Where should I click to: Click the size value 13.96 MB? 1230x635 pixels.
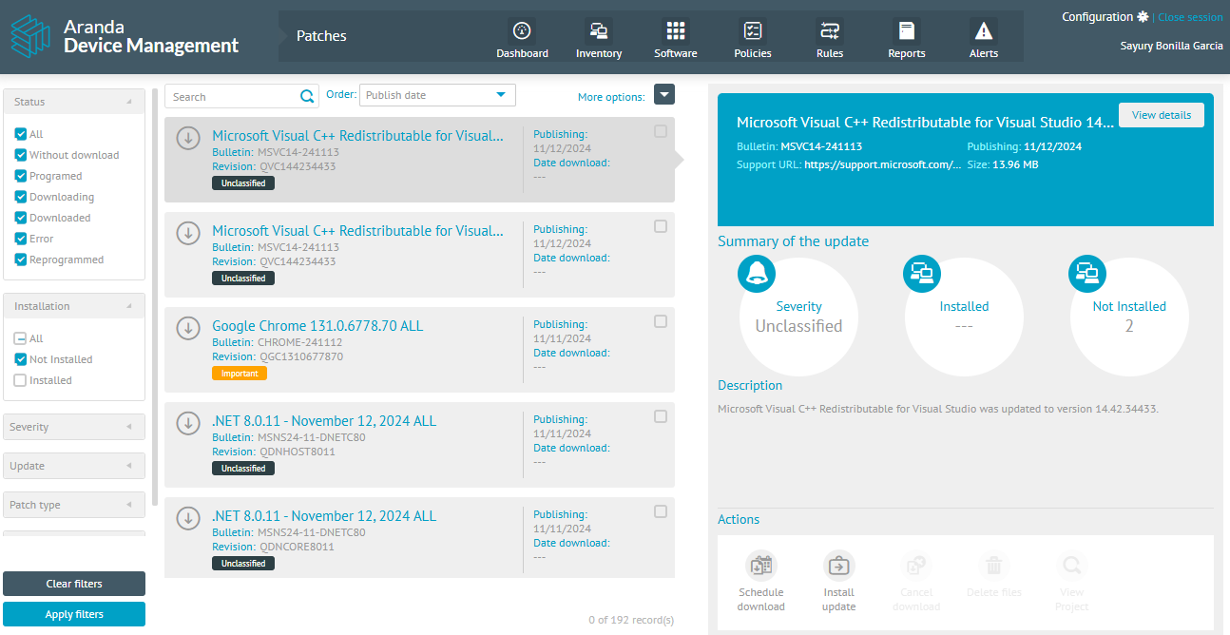(1015, 164)
